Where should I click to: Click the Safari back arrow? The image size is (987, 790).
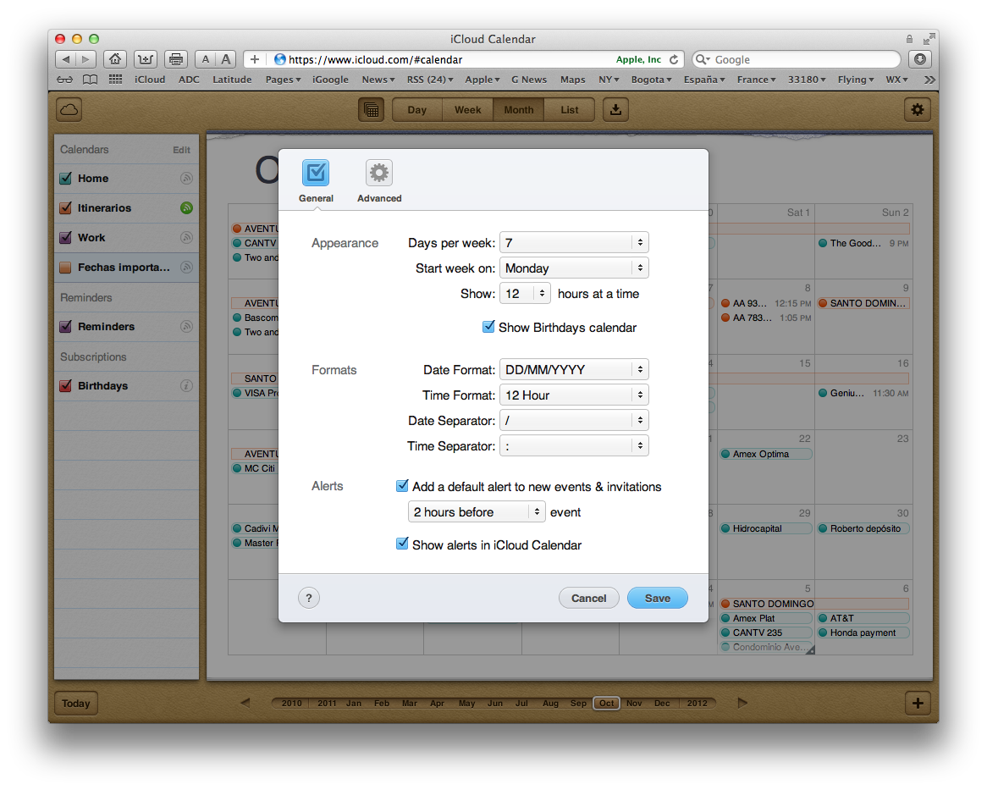click(x=65, y=59)
